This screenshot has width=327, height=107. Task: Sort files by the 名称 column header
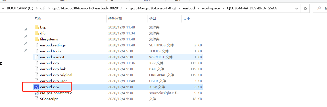click(38, 18)
